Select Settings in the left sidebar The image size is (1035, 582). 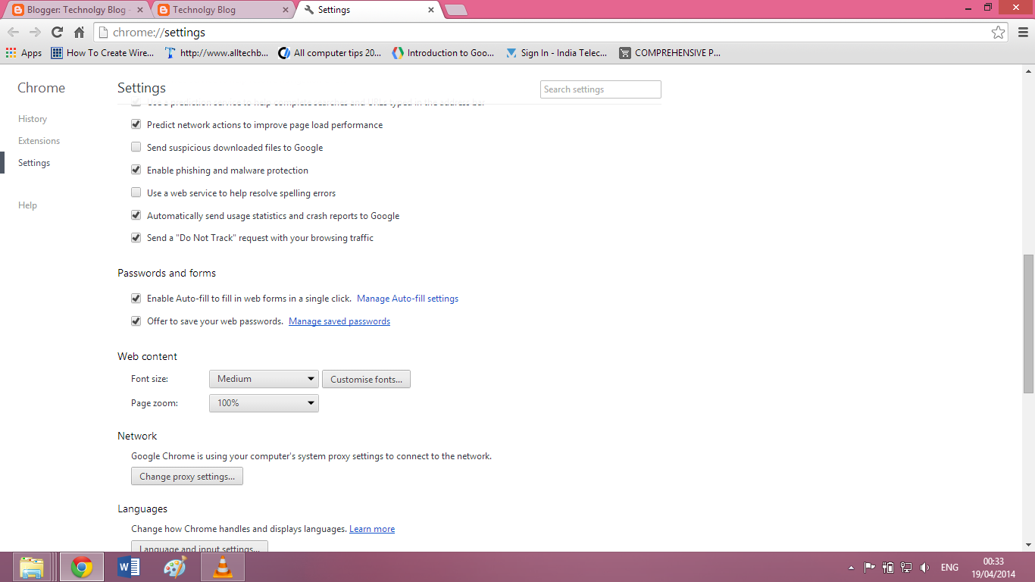[x=34, y=163]
